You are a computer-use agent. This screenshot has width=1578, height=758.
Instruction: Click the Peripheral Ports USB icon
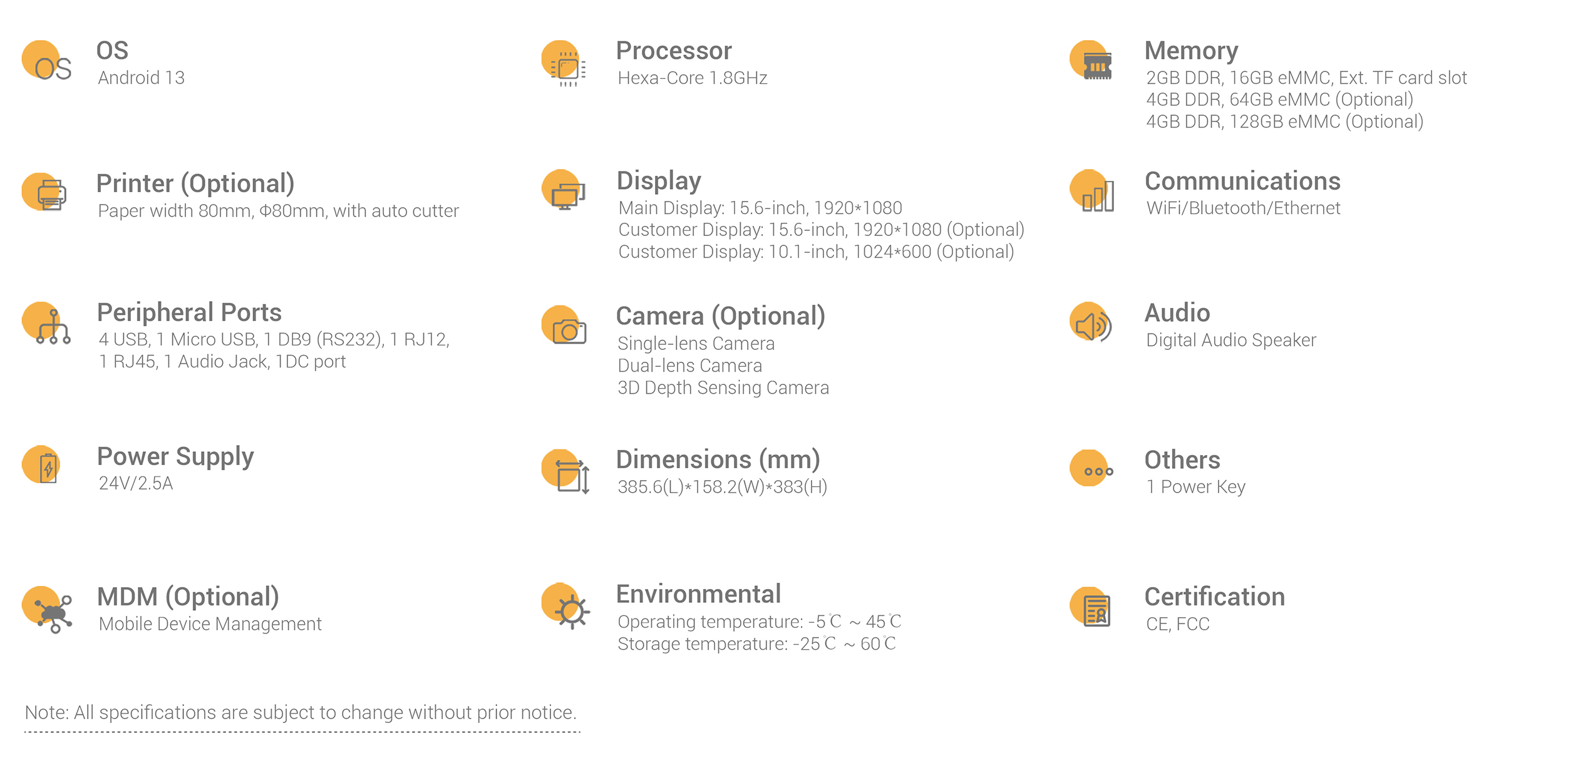click(x=46, y=324)
